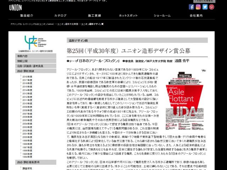Select 1999年度 in the sidebar
Screen dimensions: 227x170
[x=27, y=141]
